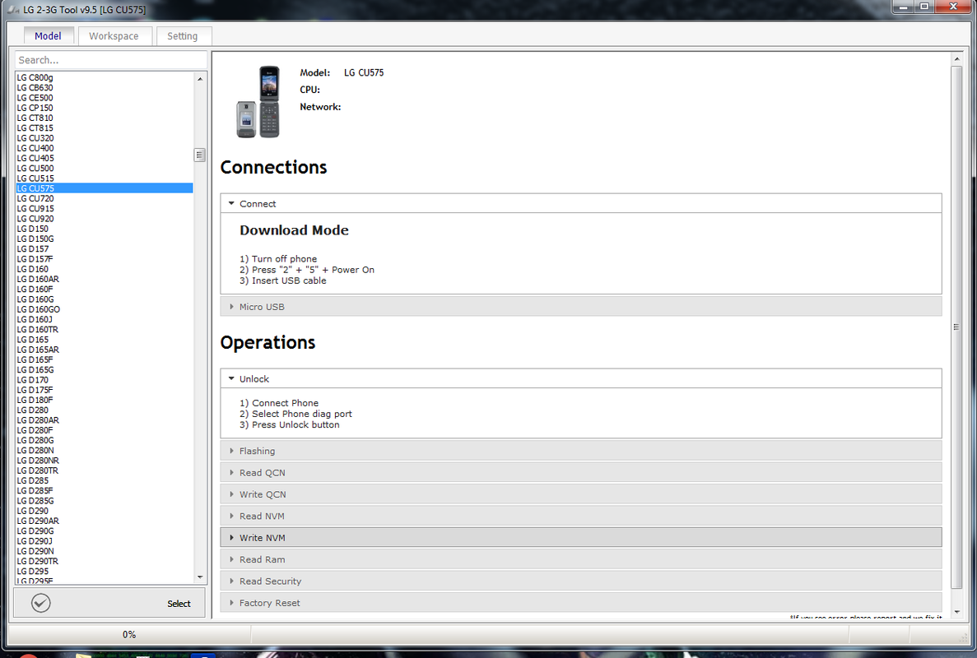The width and height of the screenshot is (977, 658).
Task: Expand the Write NVM section
Action: point(581,537)
